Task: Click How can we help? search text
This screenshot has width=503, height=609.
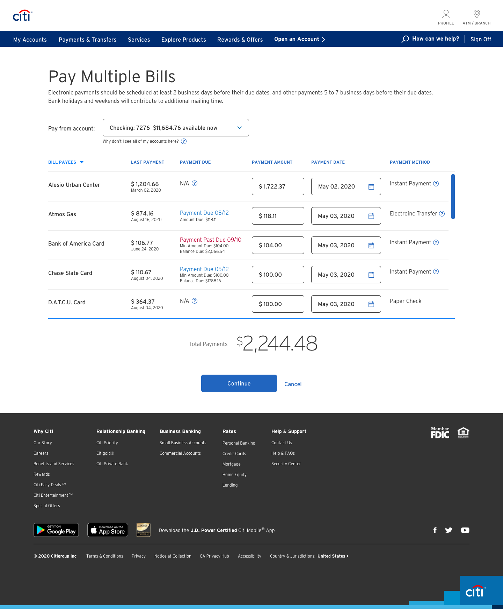Action: coord(436,39)
